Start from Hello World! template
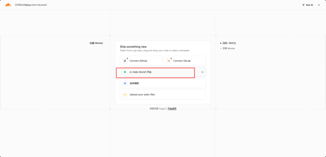Viewport: 326px width, 157px height. 163,72
